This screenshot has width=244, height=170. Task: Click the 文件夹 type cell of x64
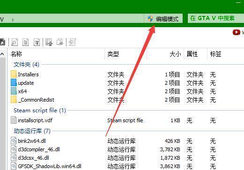tap(116, 91)
